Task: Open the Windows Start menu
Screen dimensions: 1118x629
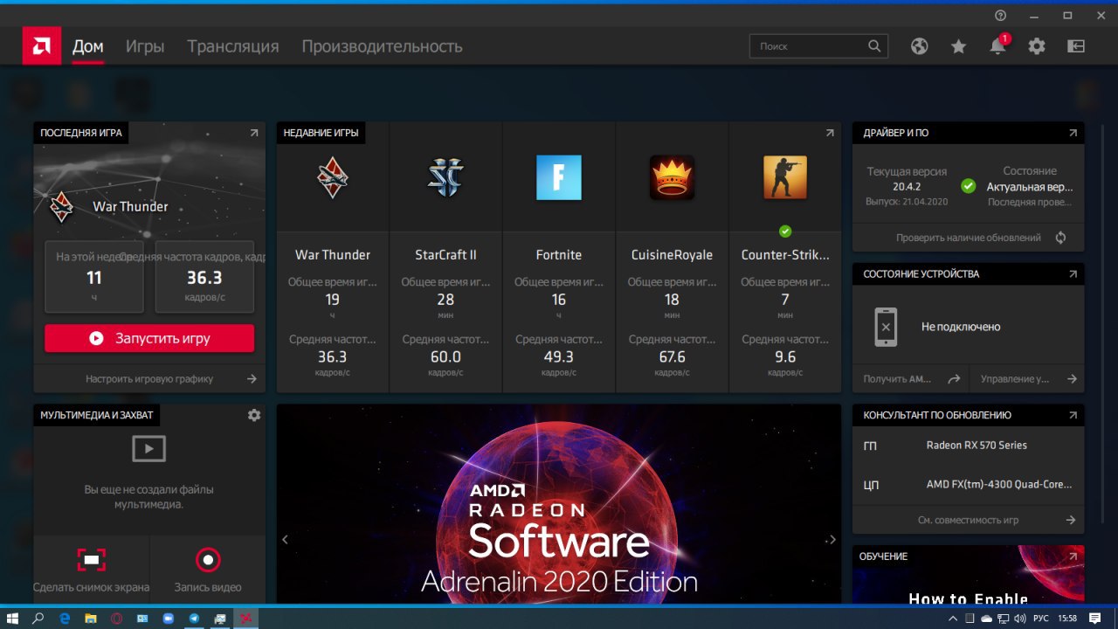Action: click(x=13, y=618)
